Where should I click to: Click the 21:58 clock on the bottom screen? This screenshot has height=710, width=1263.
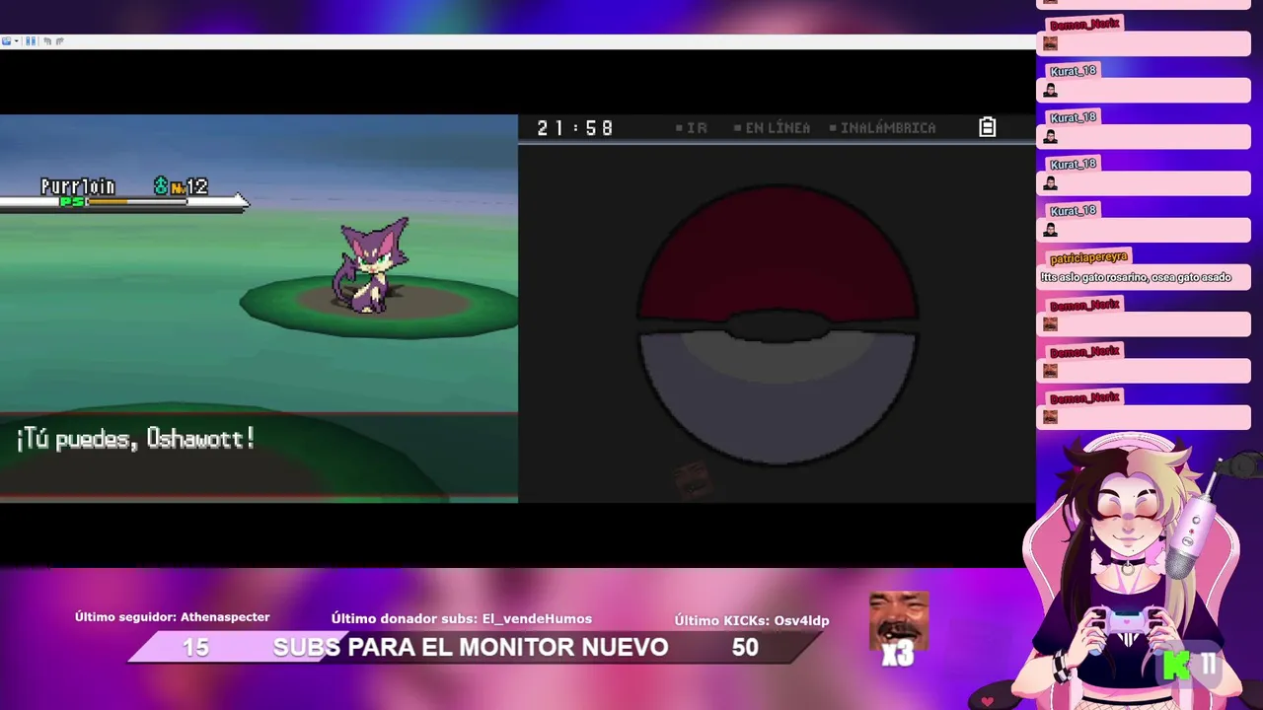[x=575, y=128]
